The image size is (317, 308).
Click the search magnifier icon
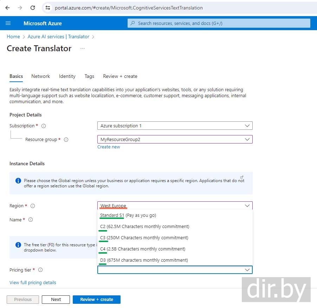tap(132, 23)
